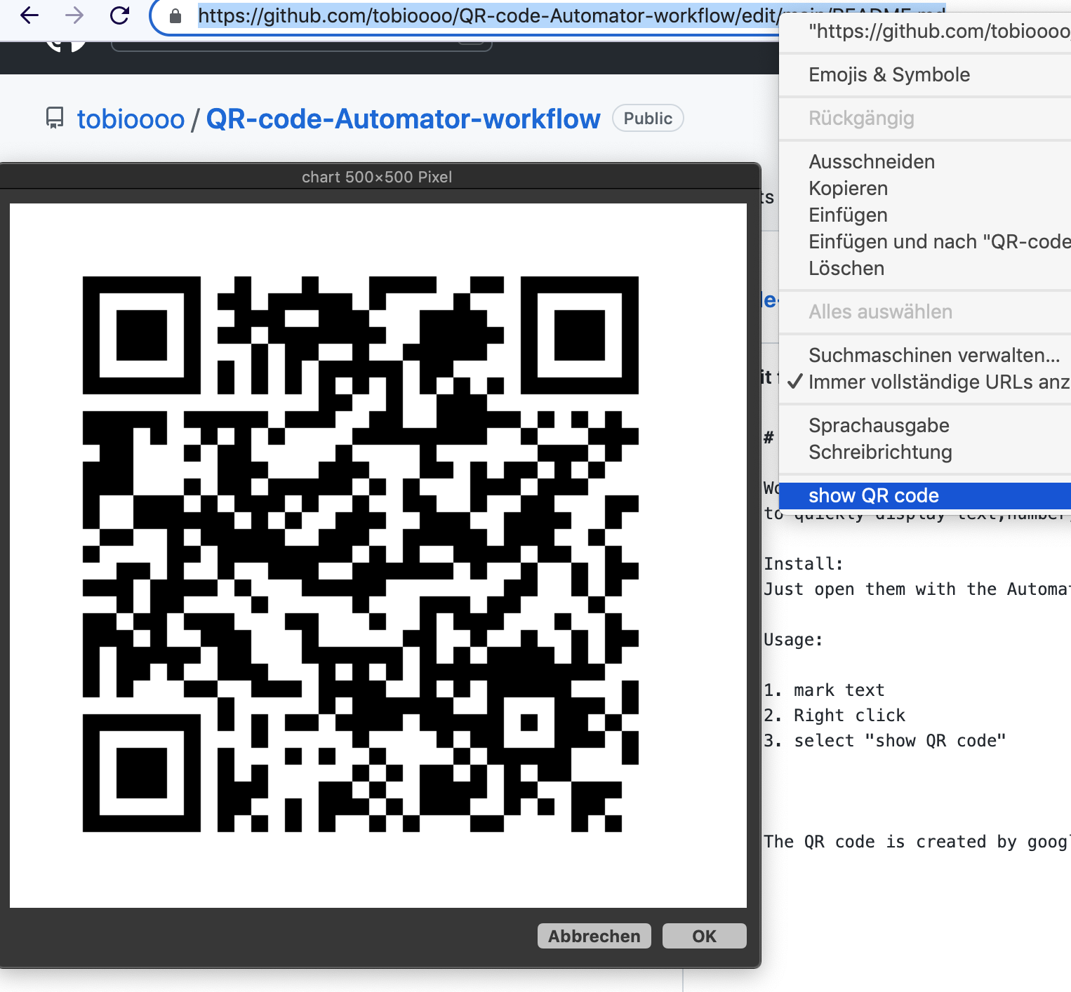
Task: Reload the current page
Action: point(119,15)
